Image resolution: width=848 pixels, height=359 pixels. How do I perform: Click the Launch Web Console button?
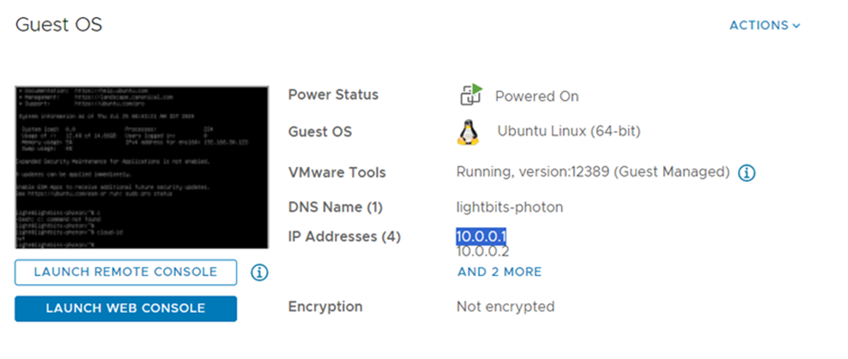click(125, 308)
